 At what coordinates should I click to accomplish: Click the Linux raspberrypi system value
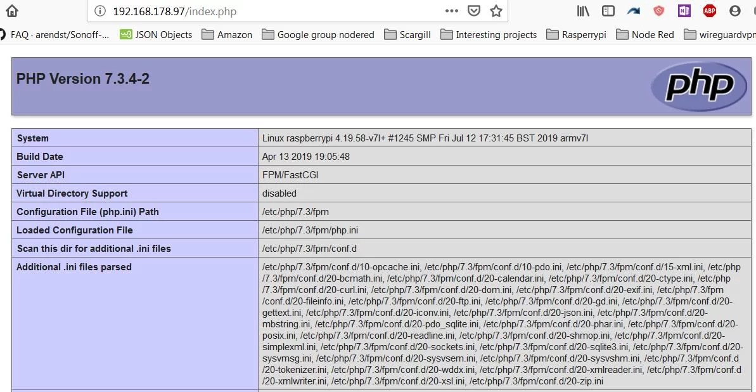click(425, 138)
